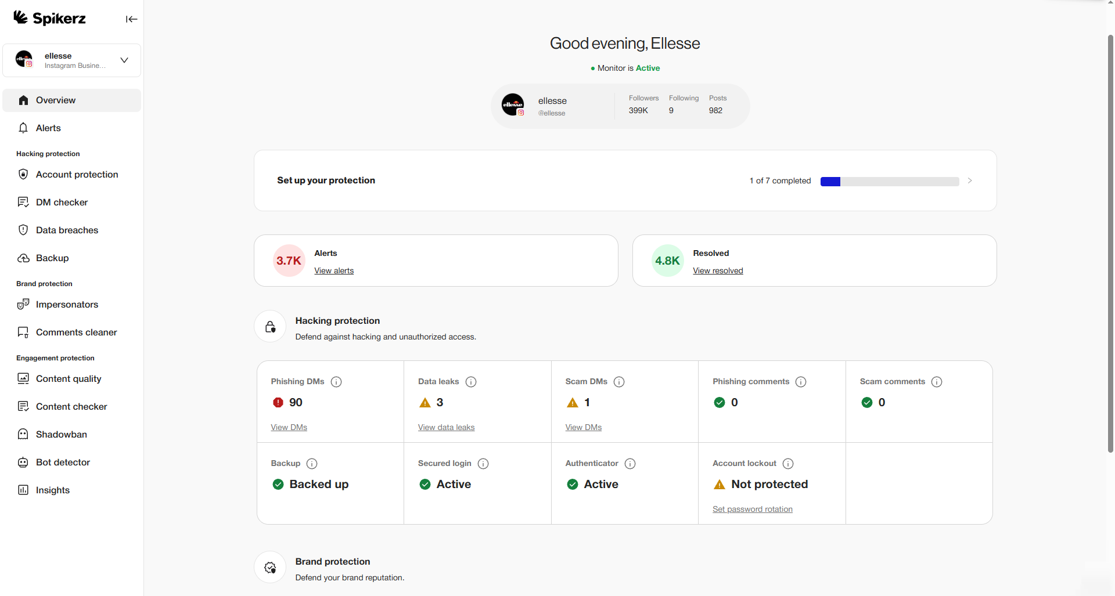Click Phishing comments info icon
1115x596 pixels.
801,382
